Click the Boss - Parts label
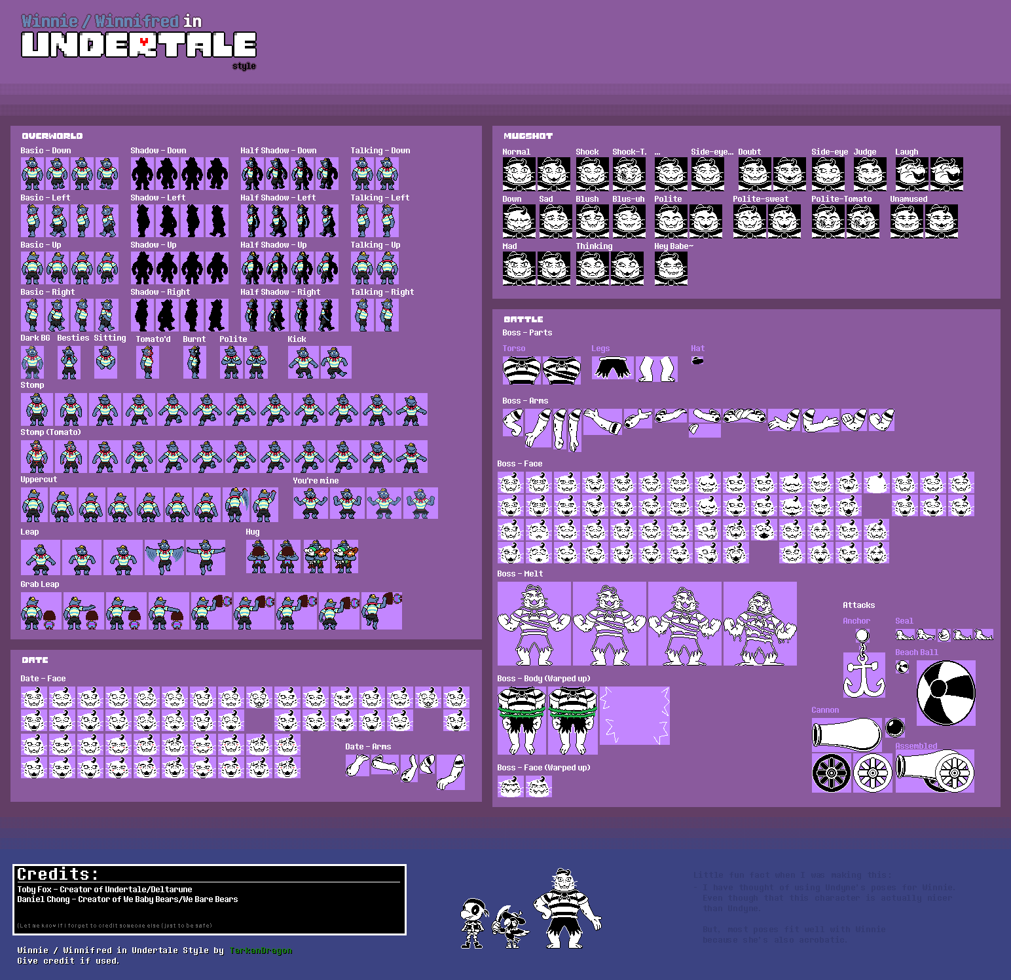 527,333
